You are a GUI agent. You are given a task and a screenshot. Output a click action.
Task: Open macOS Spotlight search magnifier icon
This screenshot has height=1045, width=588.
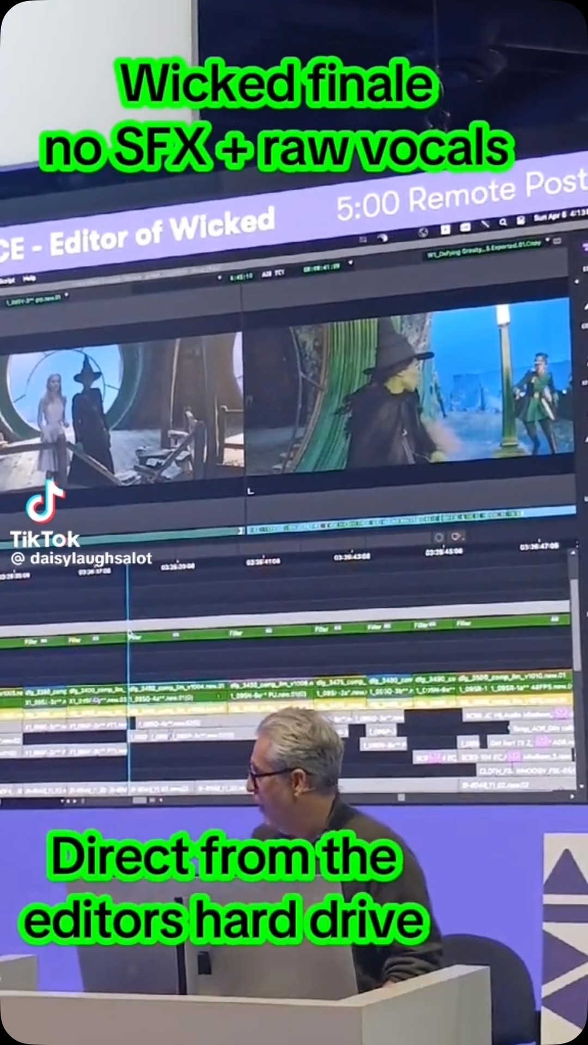click(504, 222)
